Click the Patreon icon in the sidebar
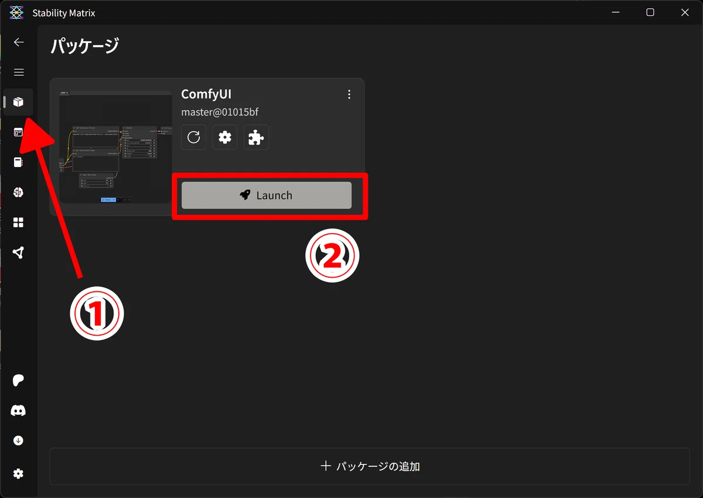The width and height of the screenshot is (703, 498). pyautogui.click(x=19, y=380)
